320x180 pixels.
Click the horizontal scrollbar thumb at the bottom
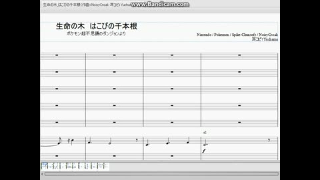click(161, 174)
